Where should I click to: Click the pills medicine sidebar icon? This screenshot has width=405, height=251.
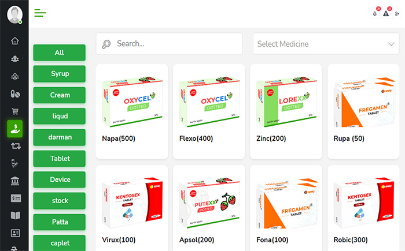tap(14, 93)
